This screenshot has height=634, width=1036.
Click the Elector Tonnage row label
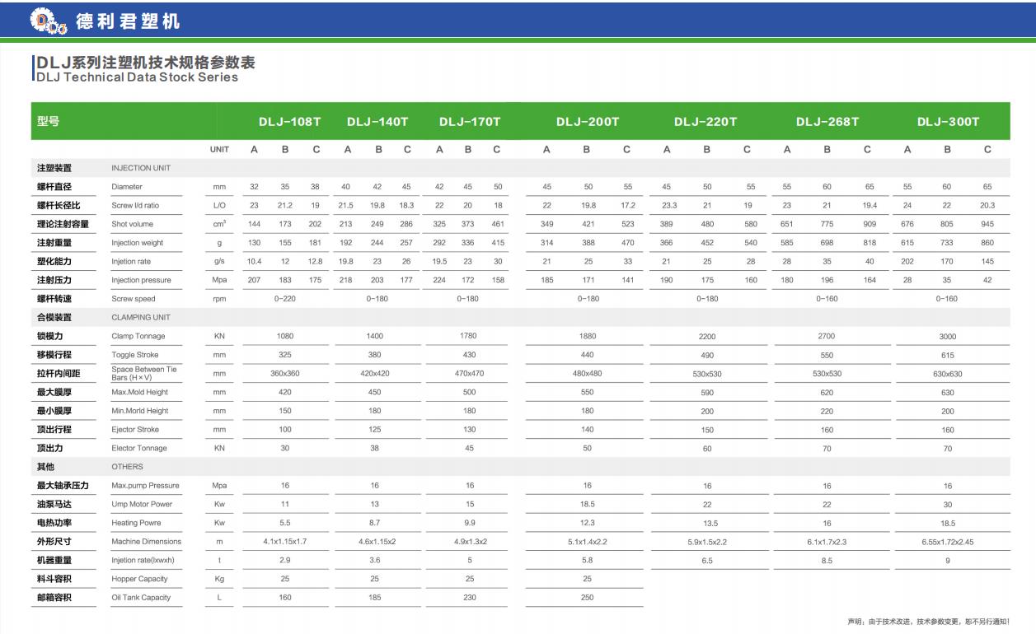[138, 448]
